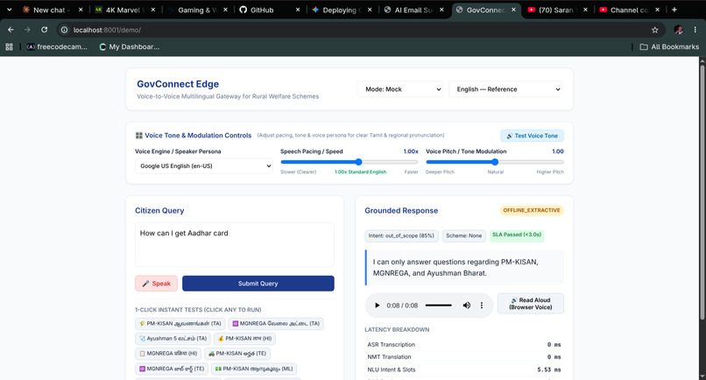Image resolution: width=706 pixels, height=380 pixels.
Task: Adjust the Speech Pacing / Speed slider
Action: click(x=349, y=162)
